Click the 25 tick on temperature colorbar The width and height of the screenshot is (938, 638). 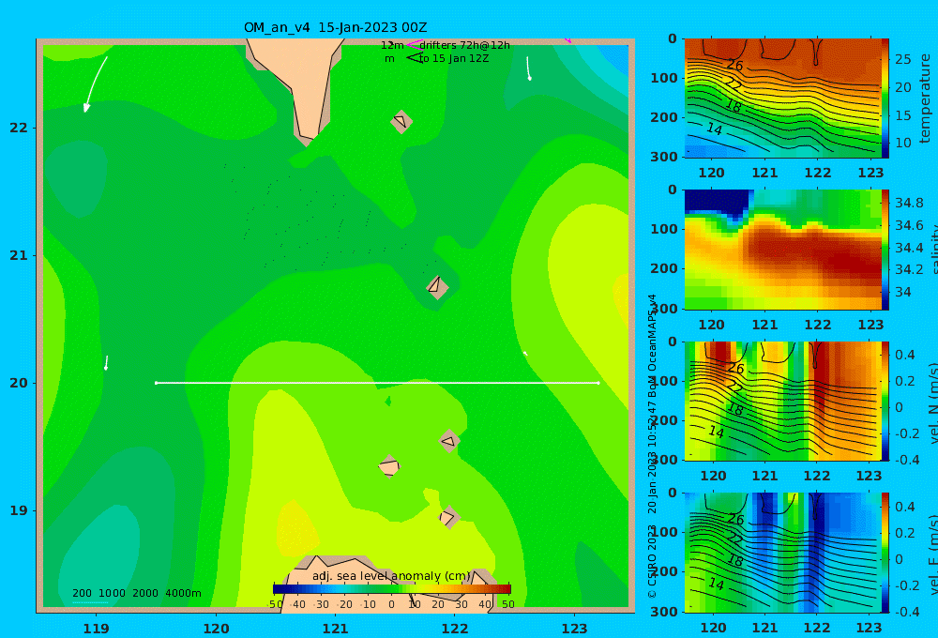903,59
